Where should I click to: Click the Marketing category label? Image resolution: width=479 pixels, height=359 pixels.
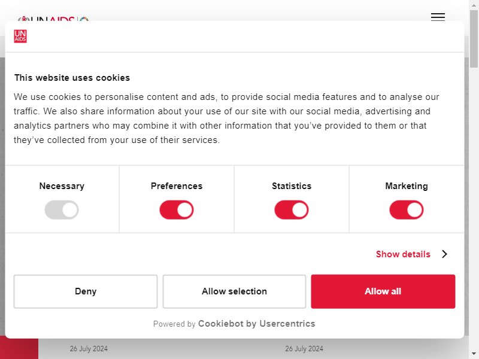coord(407,186)
